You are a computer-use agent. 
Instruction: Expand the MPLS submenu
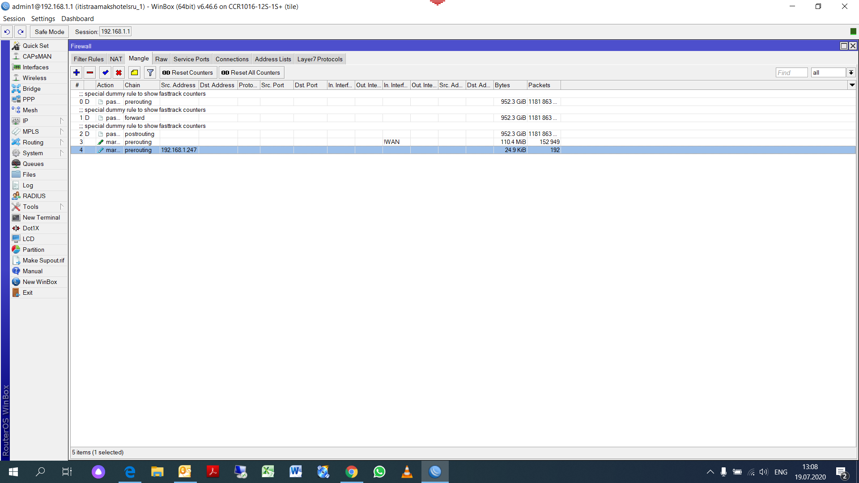click(39, 131)
